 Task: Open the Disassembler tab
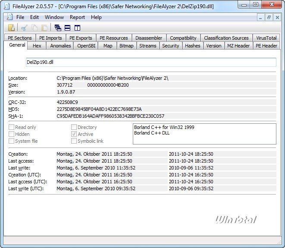click(x=149, y=38)
